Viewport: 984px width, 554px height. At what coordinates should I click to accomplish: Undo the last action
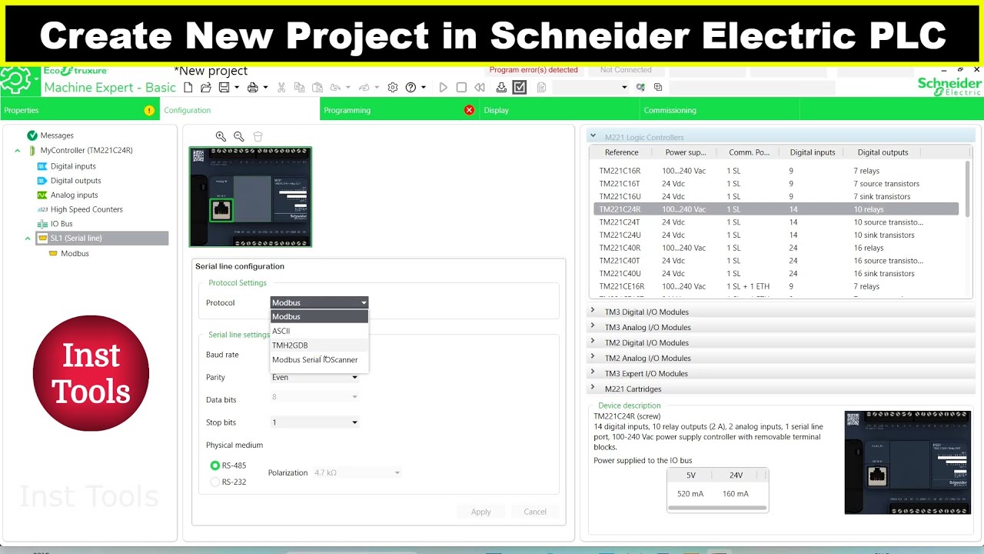tap(335, 88)
